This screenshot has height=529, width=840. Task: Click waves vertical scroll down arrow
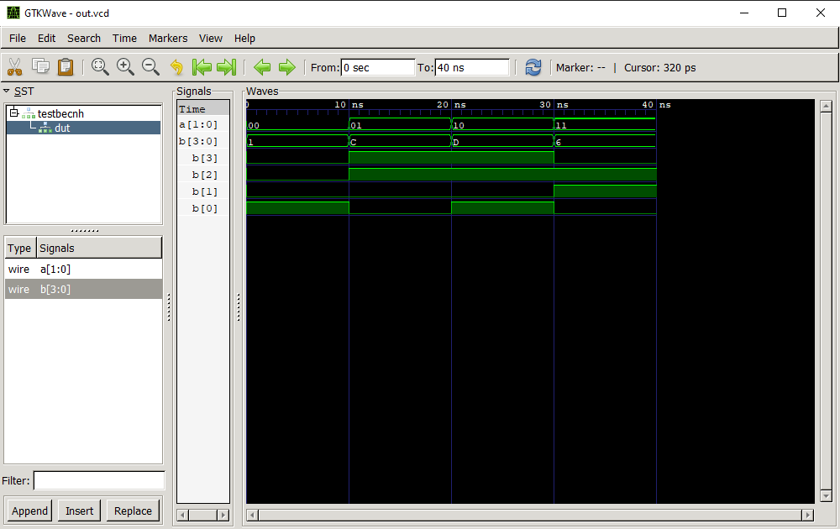click(x=826, y=496)
